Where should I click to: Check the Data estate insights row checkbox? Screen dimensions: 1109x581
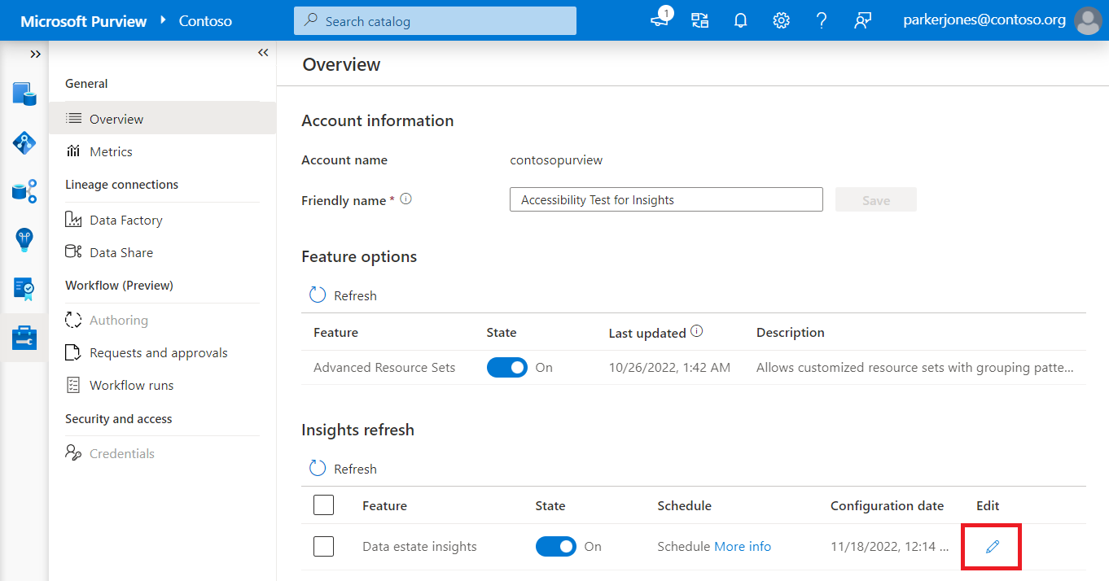[323, 546]
